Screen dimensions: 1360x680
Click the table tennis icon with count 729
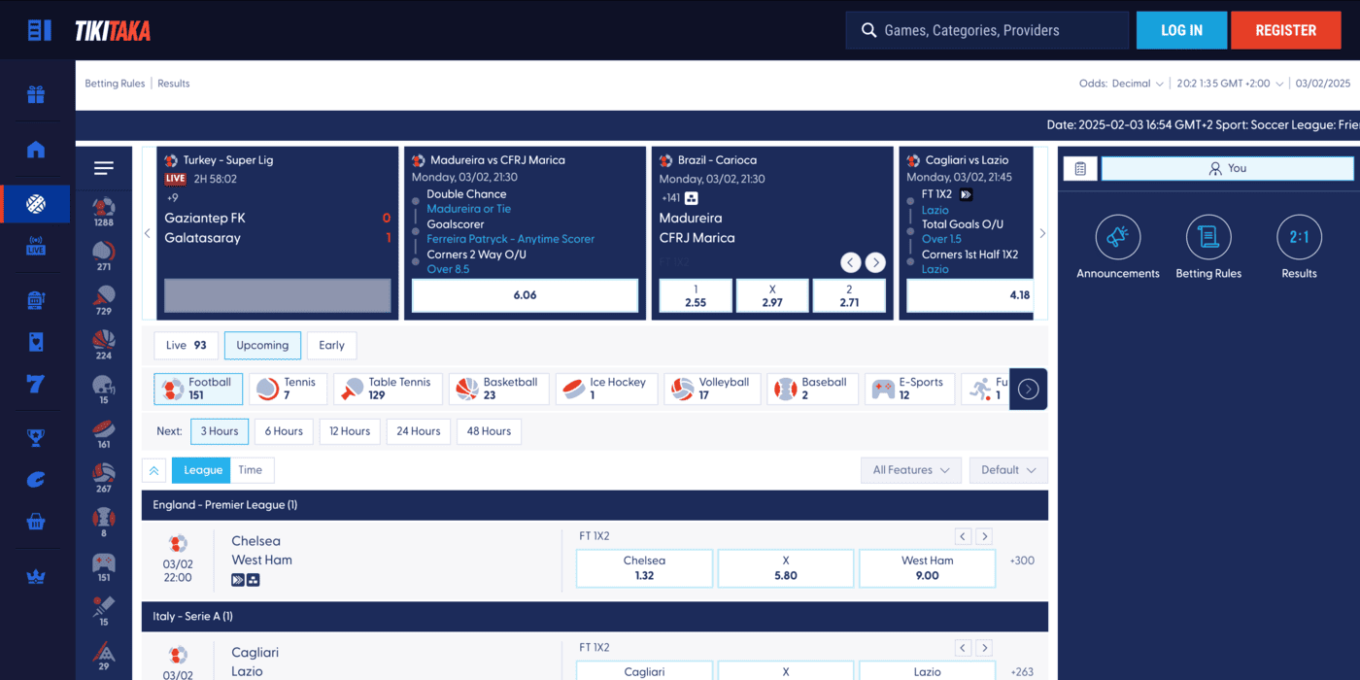coord(104,301)
